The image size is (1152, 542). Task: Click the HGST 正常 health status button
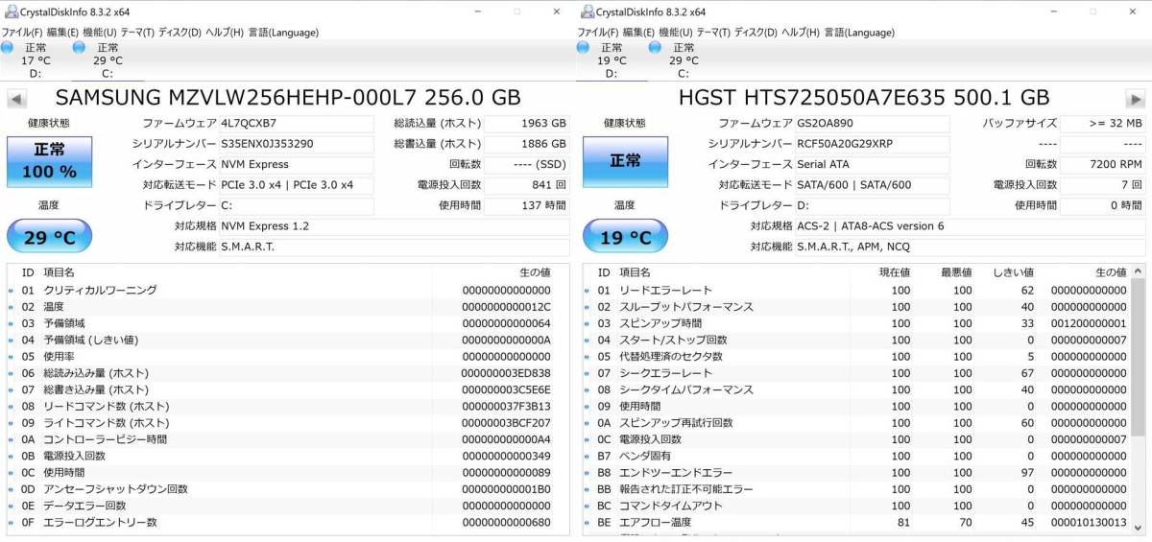[625, 161]
